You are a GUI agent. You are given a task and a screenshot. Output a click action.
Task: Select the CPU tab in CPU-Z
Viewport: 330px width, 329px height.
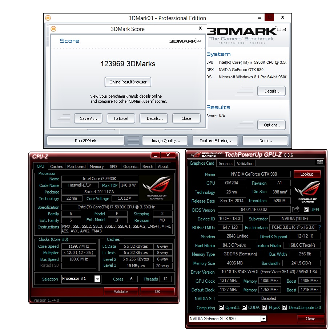click(x=40, y=166)
